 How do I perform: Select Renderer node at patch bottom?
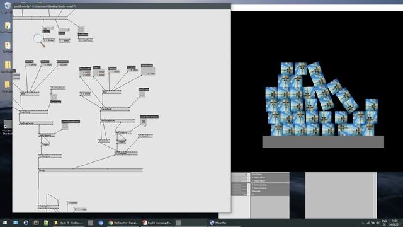(x=48, y=207)
